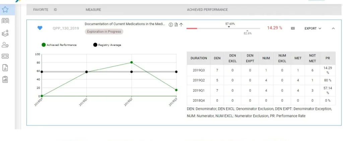Click the card icon next to 14.29 %
The height and width of the screenshot is (141, 343).
293,28
